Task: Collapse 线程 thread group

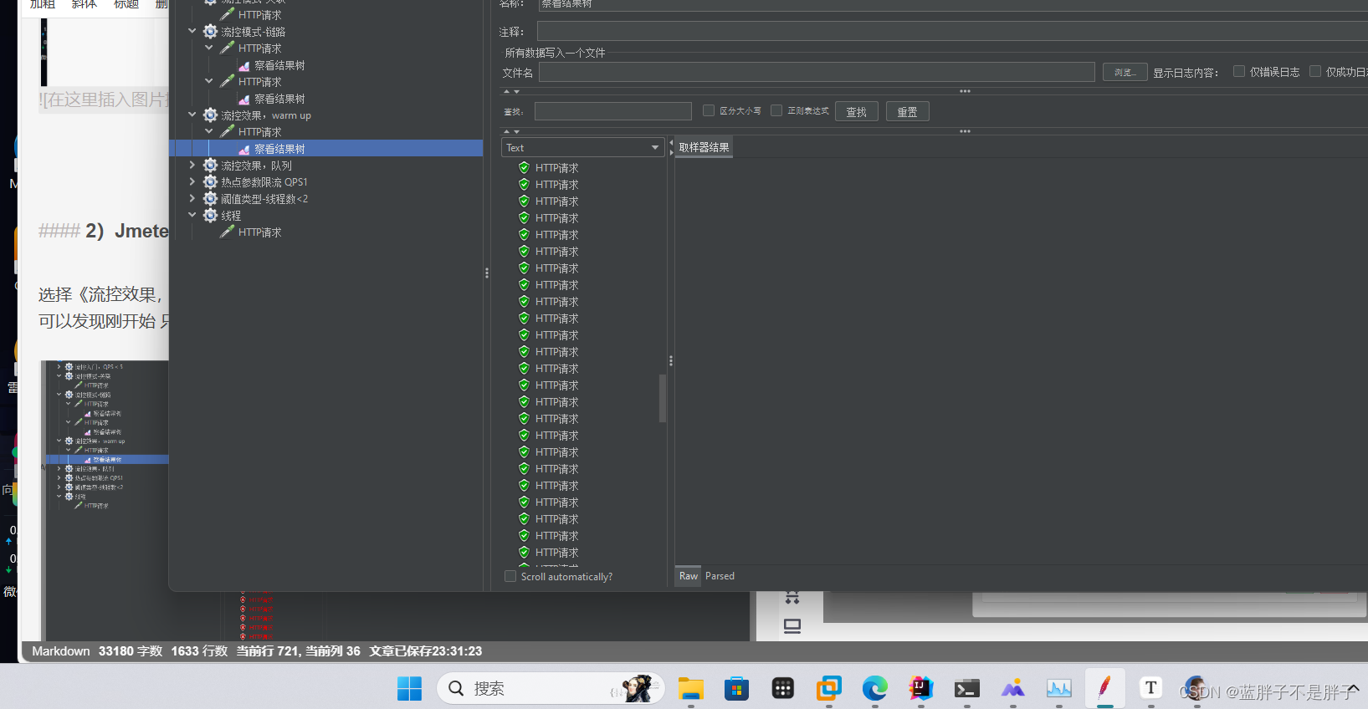Action: 192,216
